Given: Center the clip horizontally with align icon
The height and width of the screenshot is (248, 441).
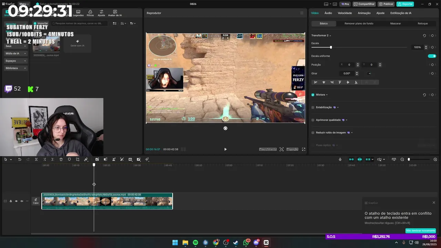Looking at the screenshot, I should point(324,82).
